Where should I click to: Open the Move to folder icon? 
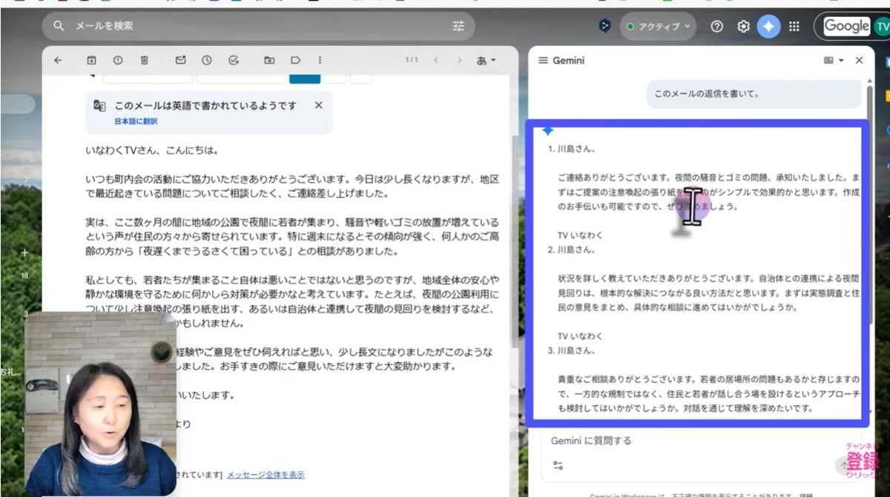point(268,61)
